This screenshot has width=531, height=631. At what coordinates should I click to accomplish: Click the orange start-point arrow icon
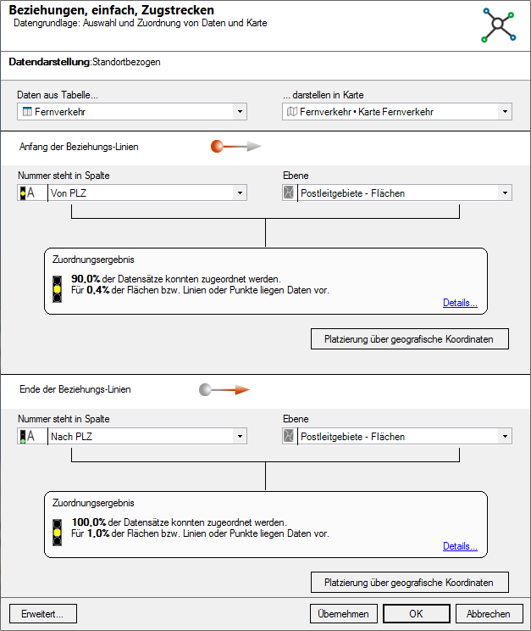point(236,147)
